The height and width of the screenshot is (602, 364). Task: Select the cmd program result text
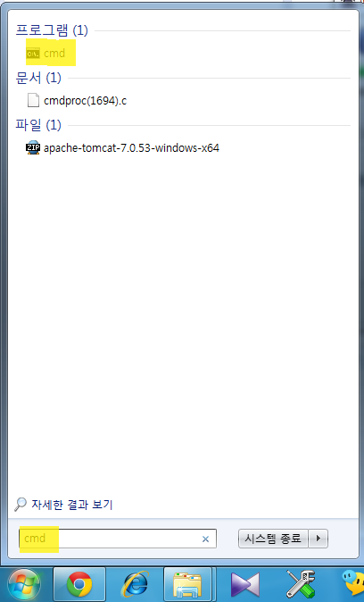tap(54, 53)
